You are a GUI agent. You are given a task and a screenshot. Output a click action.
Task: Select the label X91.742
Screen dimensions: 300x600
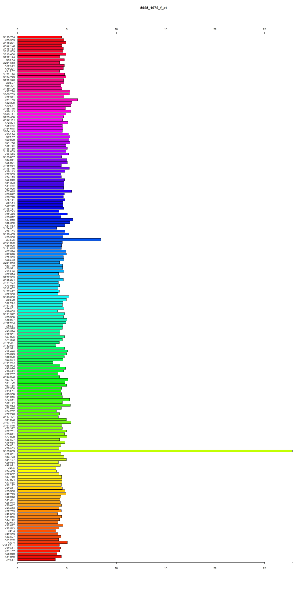(10, 143)
